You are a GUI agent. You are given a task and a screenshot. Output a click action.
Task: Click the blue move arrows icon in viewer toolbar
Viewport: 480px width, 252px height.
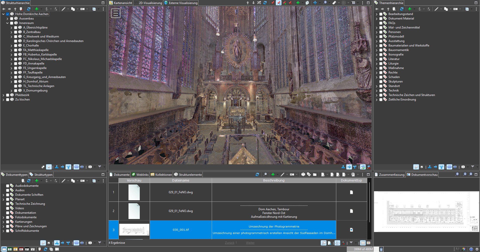pos(315,3)
